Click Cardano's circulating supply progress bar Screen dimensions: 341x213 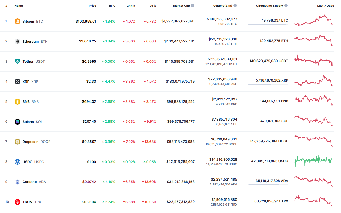[x=268, y=185]
